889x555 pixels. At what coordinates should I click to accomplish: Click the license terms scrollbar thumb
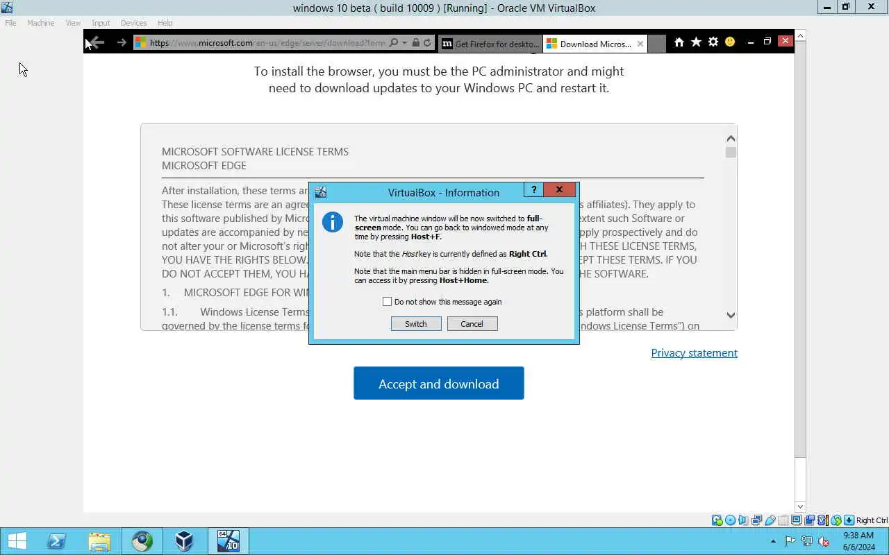(731, 153)
